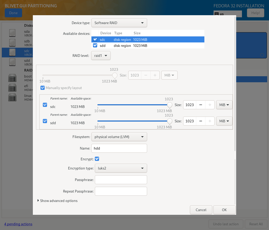Open the RAID level raid1 dropdown
Viewport: 269px width, 230px height.
pos(101,56)
